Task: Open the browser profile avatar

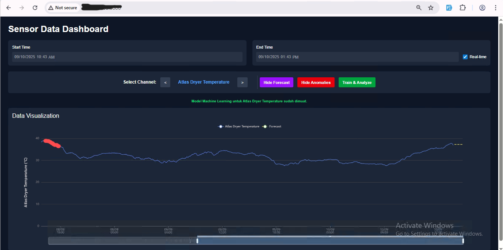Action: (482, 8)
